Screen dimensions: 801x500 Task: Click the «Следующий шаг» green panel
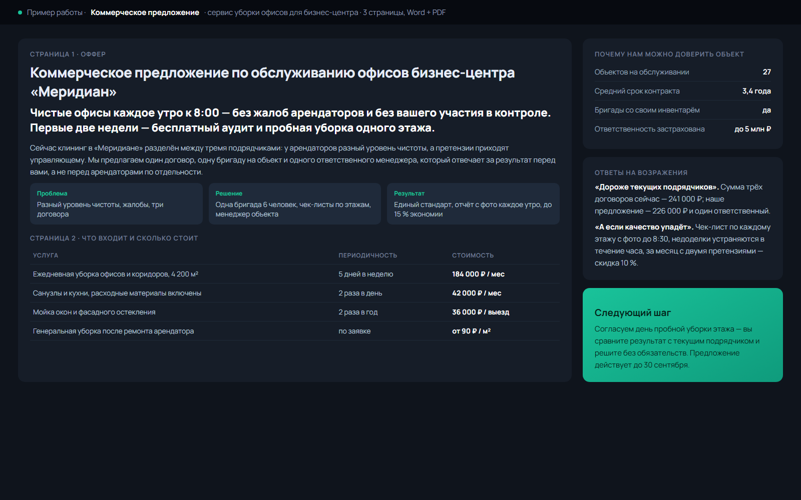click(683, 335)
